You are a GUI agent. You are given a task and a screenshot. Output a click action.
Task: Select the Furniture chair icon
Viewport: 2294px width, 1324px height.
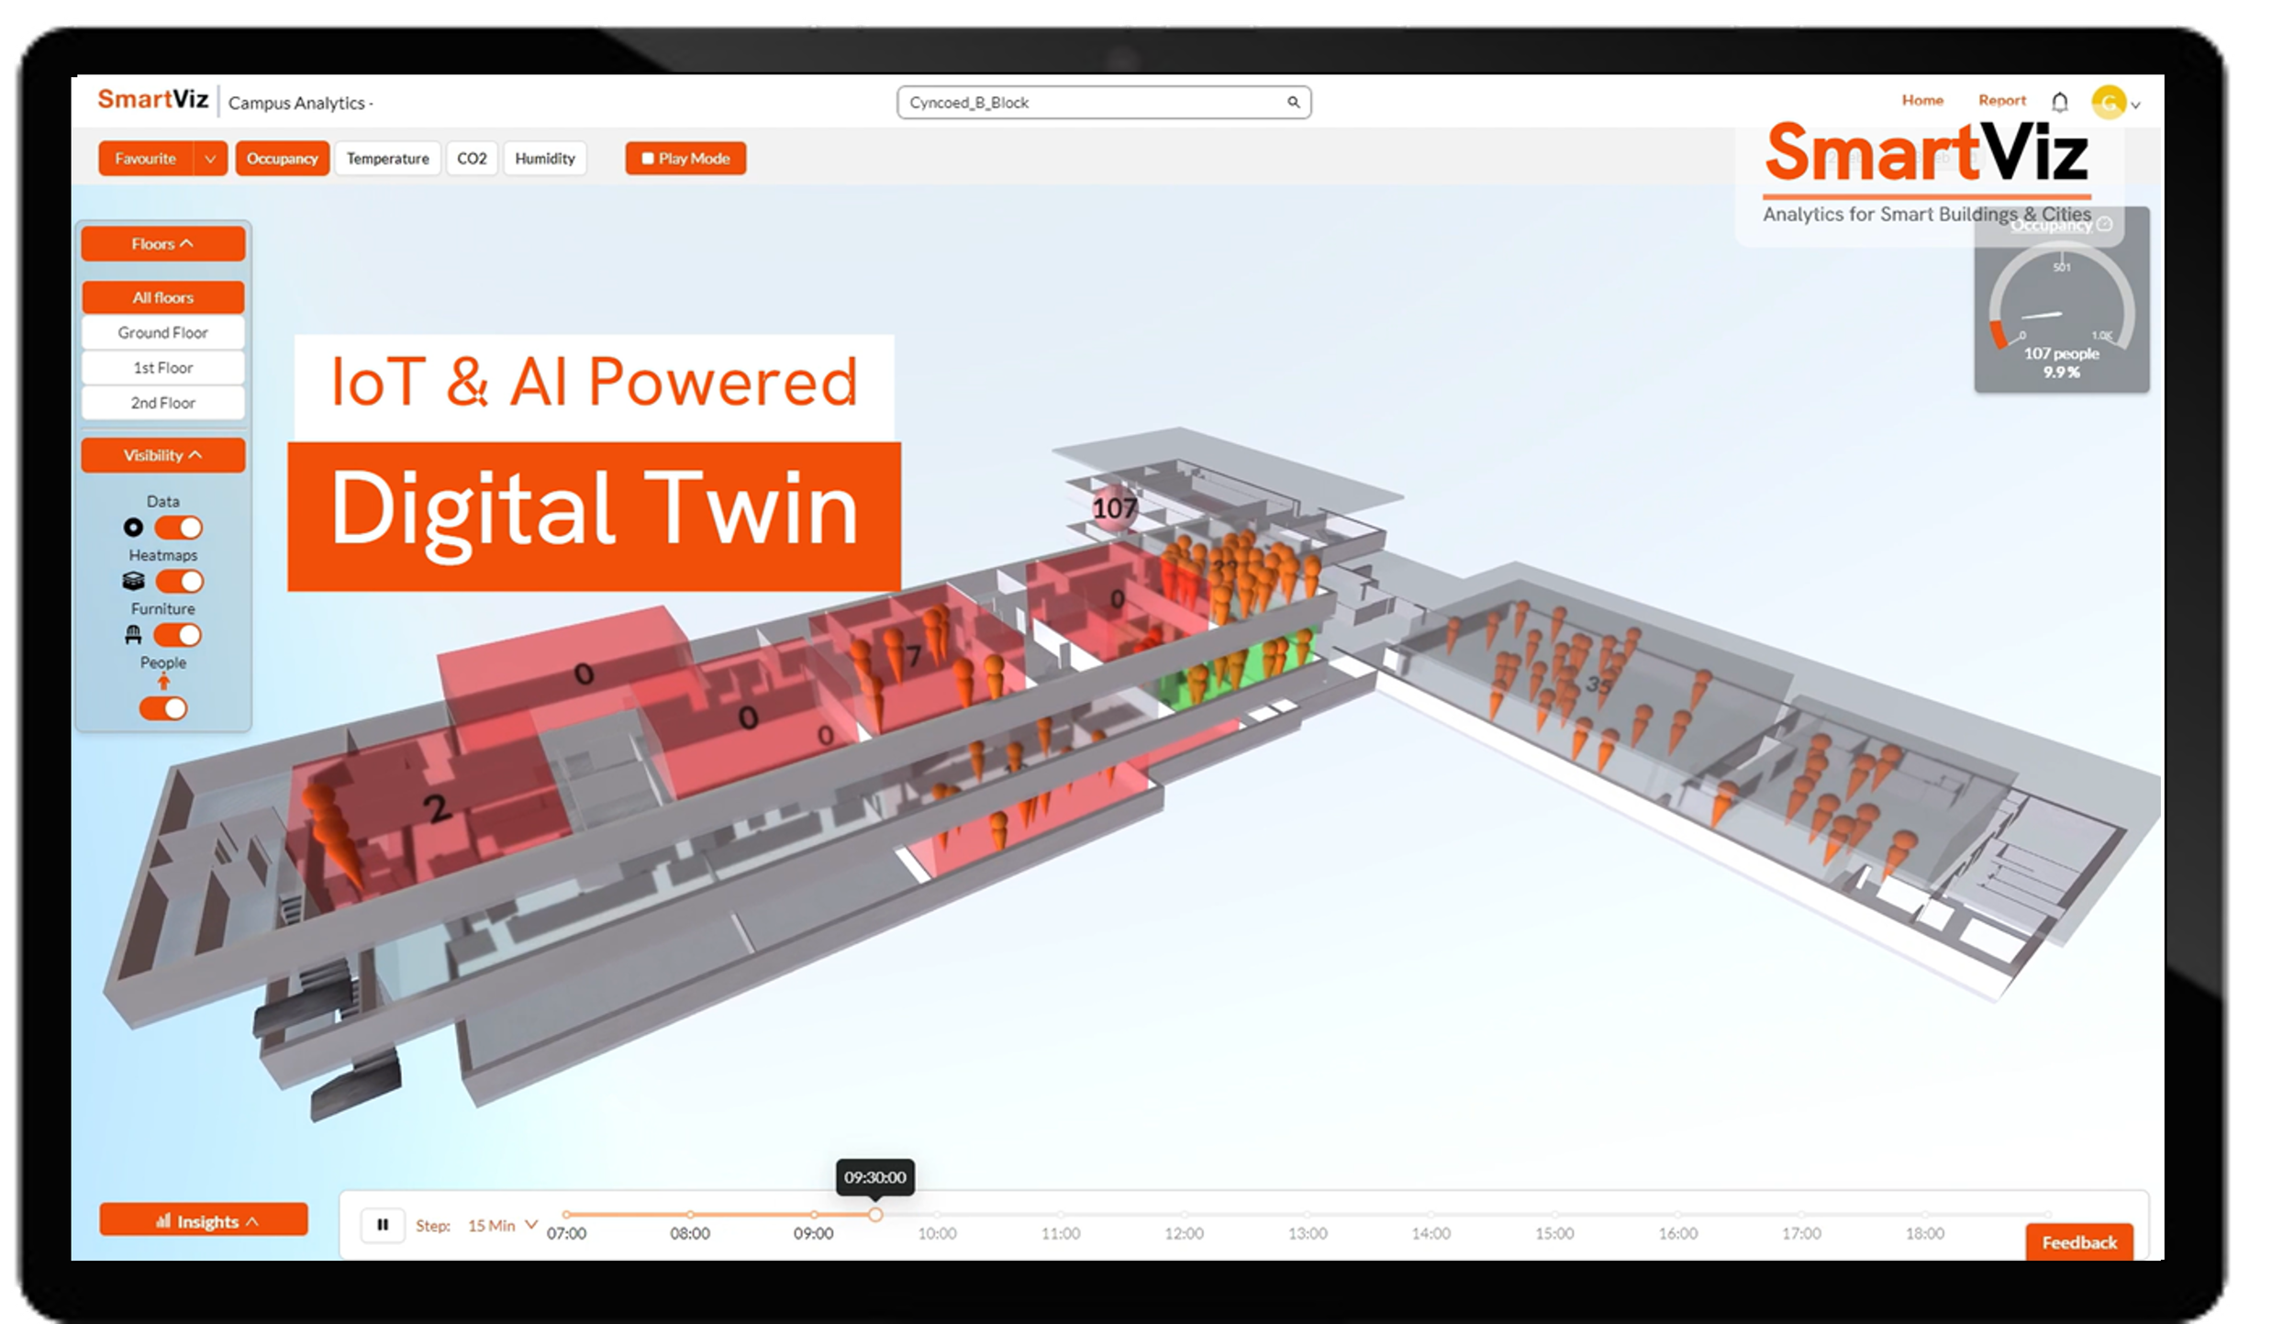point(134,634)
